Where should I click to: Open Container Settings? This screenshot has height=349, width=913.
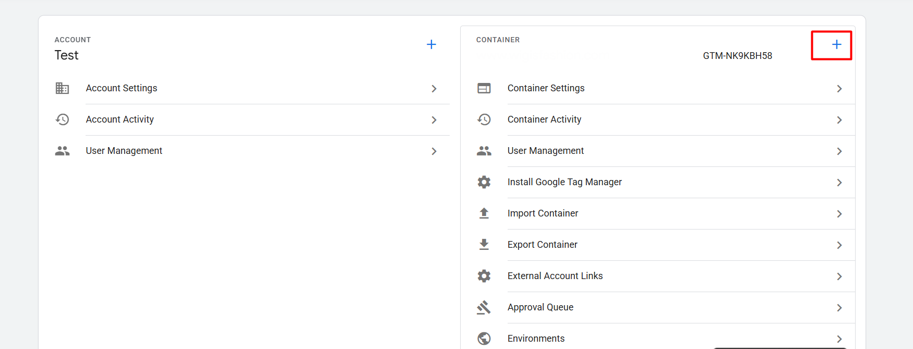(x=546, y=88)
